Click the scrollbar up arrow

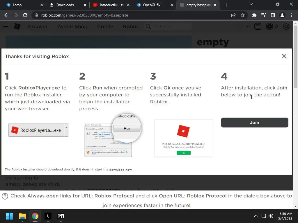click(x=295, y=23)
